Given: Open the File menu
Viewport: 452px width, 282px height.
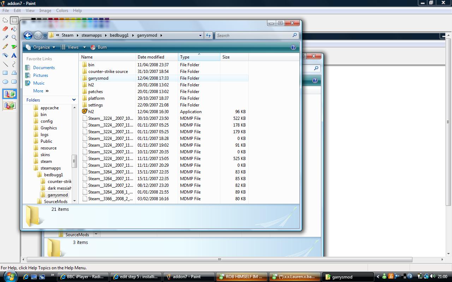Looking at the screenshot, I should [x=6, y=10].
